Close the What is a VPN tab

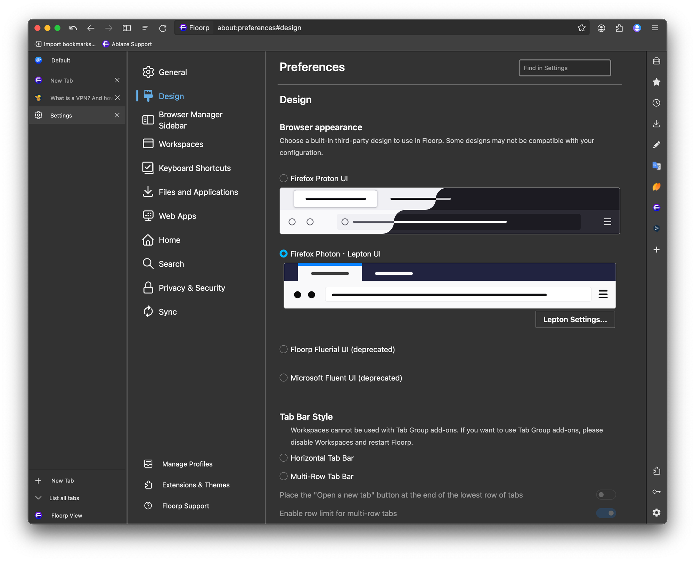point(117,98)
